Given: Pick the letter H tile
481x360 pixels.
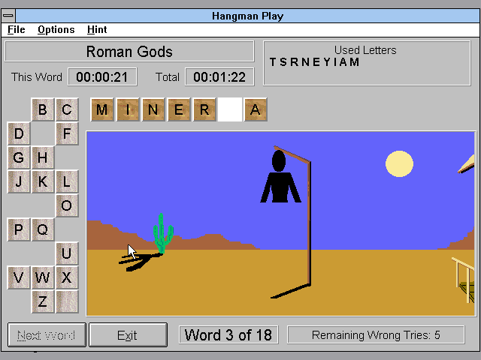Looking at the screenshot, I should coord(43,157).
